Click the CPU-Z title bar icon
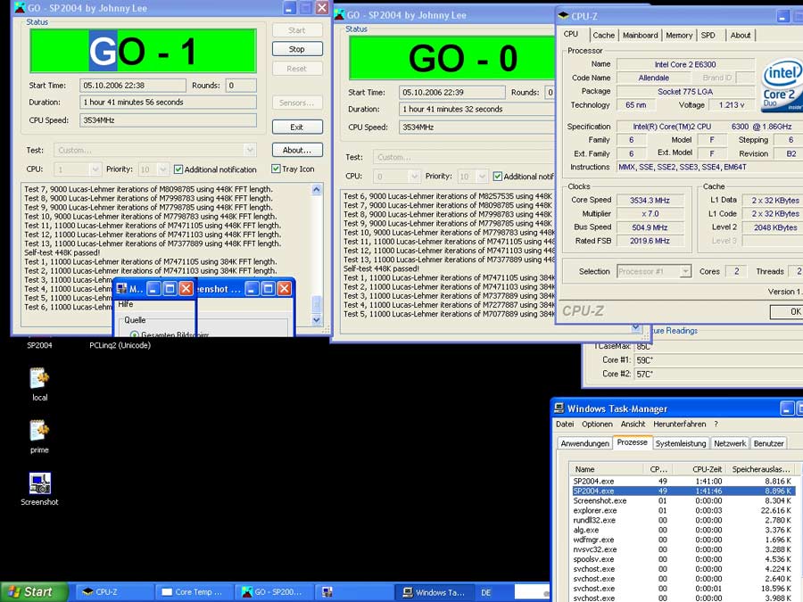This screenshot has height=602, width=803. tap(563, 15)
